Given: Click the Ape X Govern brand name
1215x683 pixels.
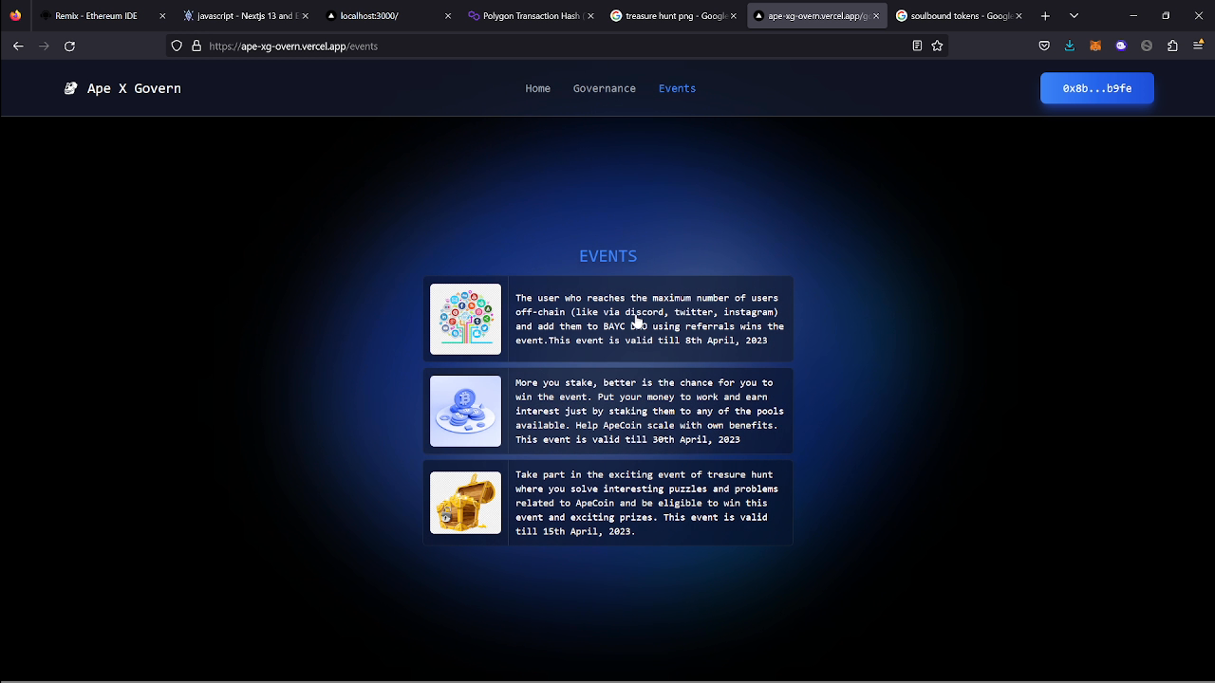Looking at the screenshot, I should pyautogui.click(x=134, y=88).
